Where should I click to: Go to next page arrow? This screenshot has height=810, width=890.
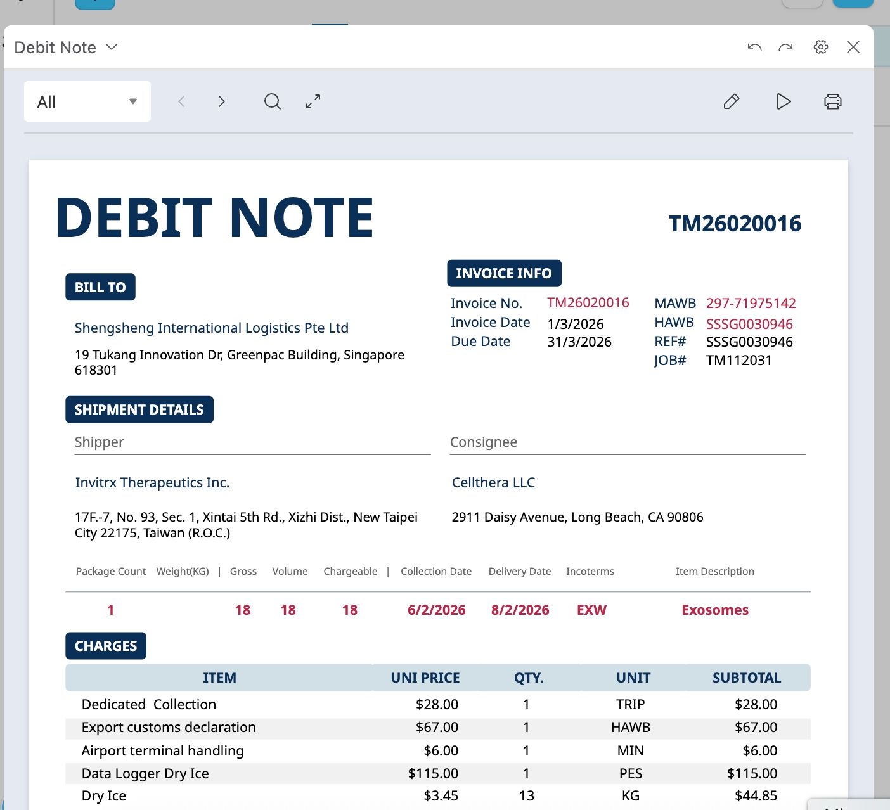[221, 101]
